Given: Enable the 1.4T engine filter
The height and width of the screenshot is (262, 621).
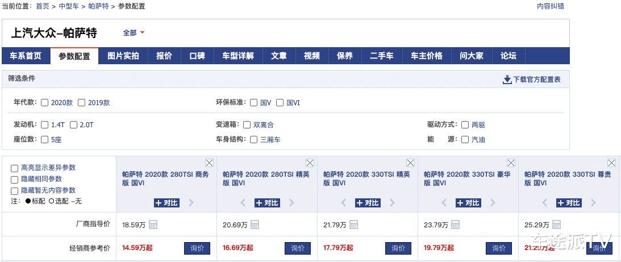Looking at the screenshot, I should pyautogui.click(x=44, y=125).
